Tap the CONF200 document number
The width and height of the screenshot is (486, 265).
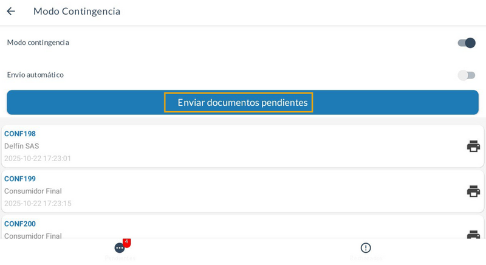(x=20, y=224)
